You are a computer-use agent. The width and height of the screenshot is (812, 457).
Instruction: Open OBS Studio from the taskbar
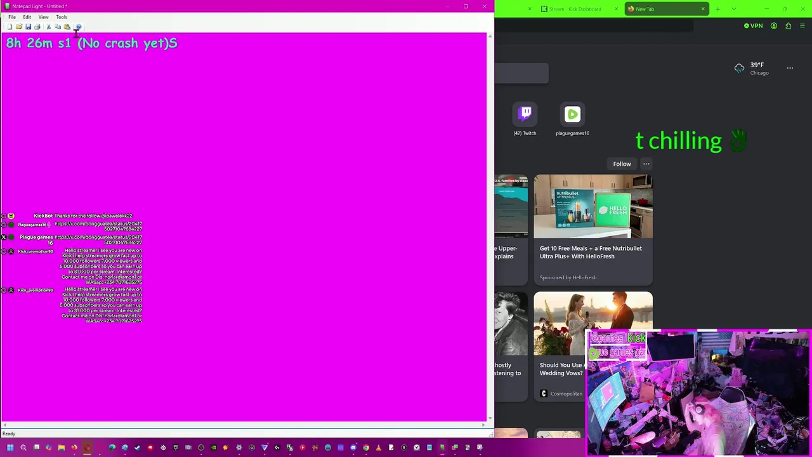[x=201, y=447]
